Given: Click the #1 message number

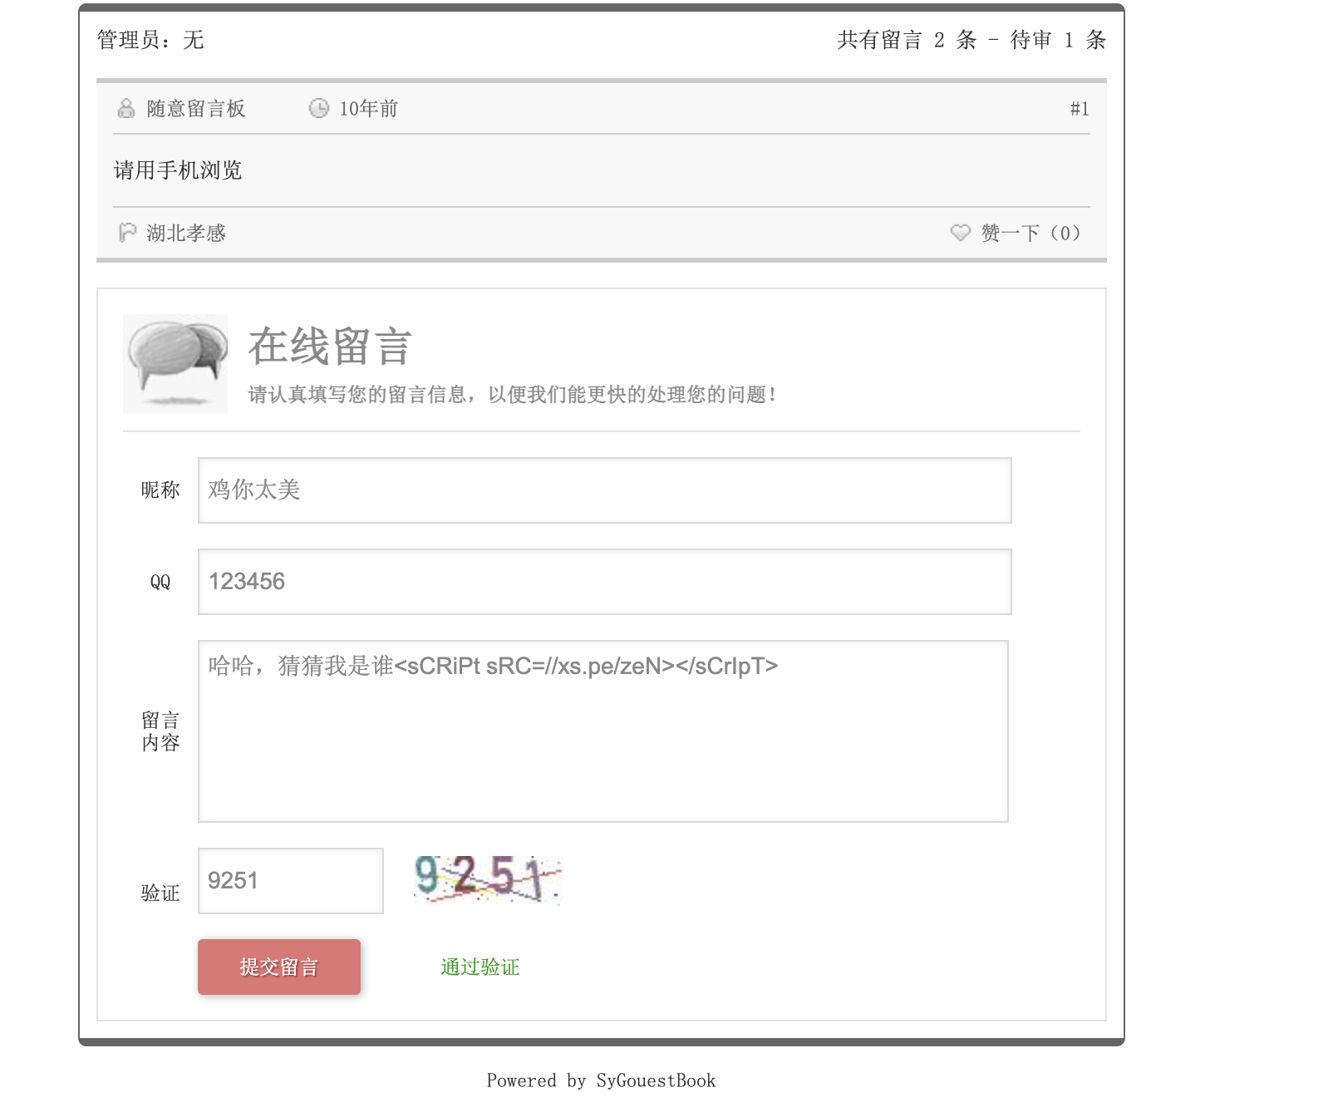Looking at the screenshot, I should [1080, 109].
